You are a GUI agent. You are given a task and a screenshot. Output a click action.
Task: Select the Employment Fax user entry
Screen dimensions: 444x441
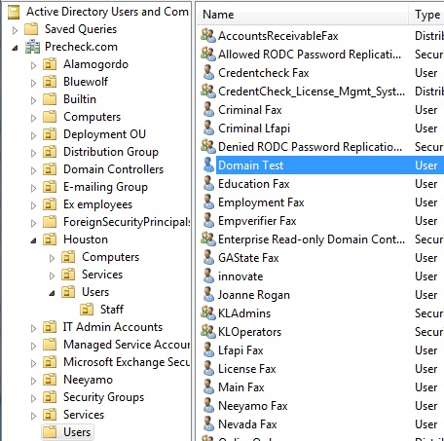pyautogui.click(x=261, y=202)
